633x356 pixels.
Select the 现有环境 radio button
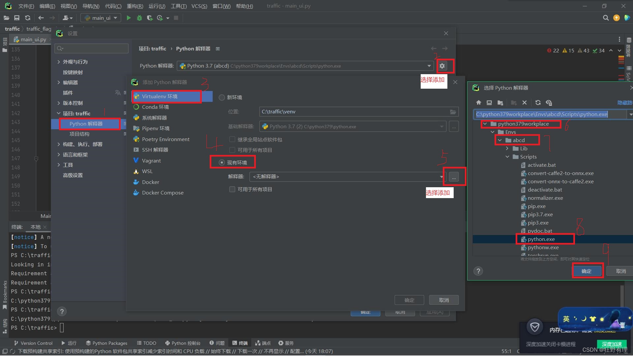222,163
